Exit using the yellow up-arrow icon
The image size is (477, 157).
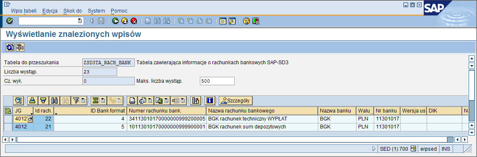(124, 21)
